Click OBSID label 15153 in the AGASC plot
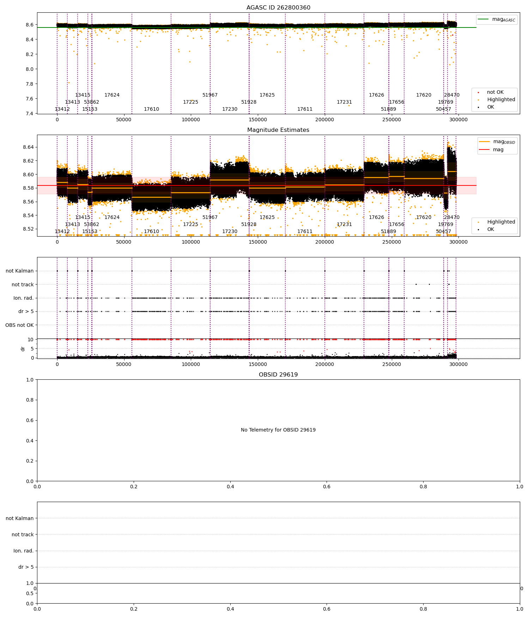Viewport: 529px width, 617px height. (90, 109)
